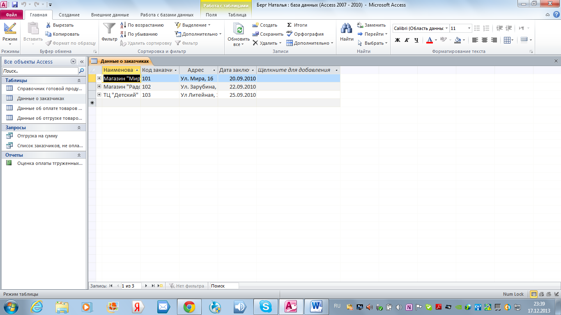Align text to the right

[494, 40]
